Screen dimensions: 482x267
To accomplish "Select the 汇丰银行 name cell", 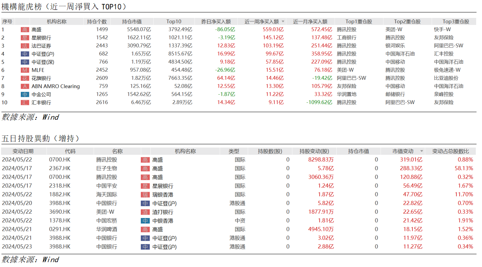I will tap(41, 103).
